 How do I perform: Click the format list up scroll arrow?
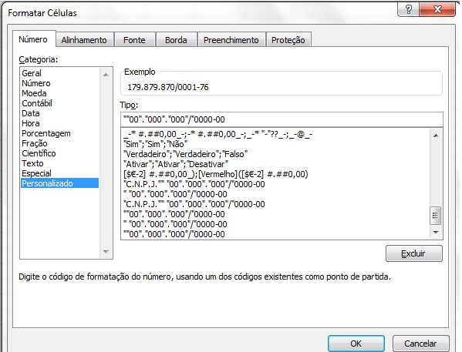click(x=436, y=136)
